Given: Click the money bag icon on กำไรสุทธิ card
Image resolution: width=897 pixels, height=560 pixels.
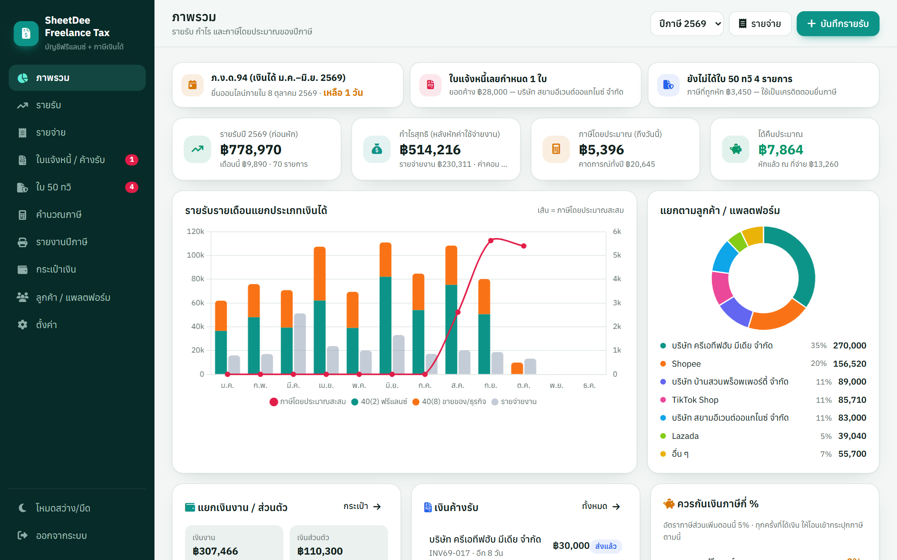Looking at the screenshot, I should coord(377,149).
